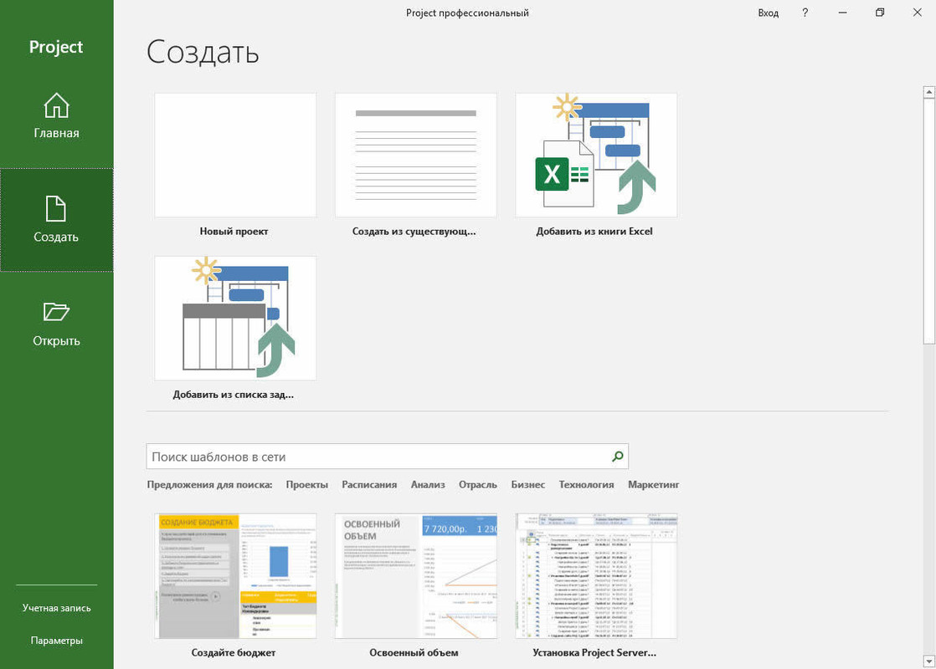This screenshot has height=669, width=936.
Task: Pick the Анализ search suggestion
Action: 428,485
